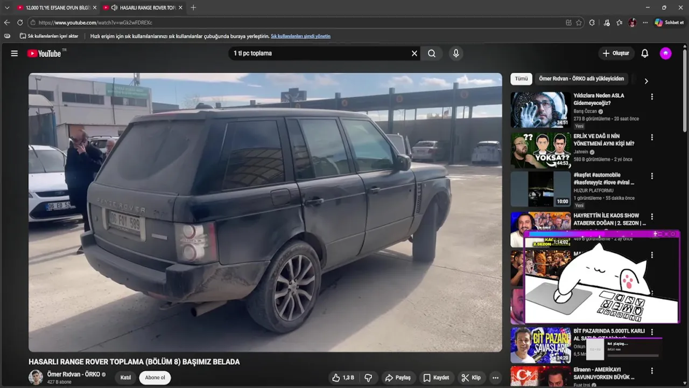
Task: Click the video title 'HASARLI RANGE ROVER TOPLAMA'
Action: [134, 362]
